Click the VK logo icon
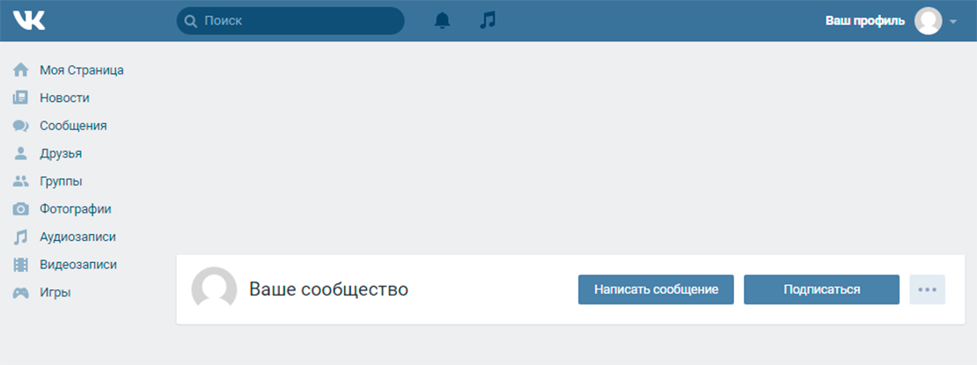 point(29,20)
